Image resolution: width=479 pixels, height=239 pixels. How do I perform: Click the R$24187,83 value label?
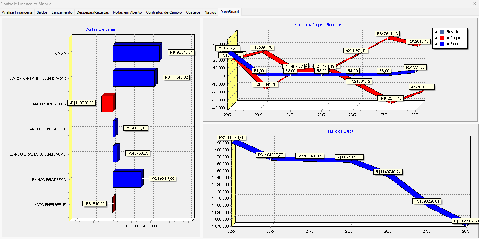[x=136, y=128]
